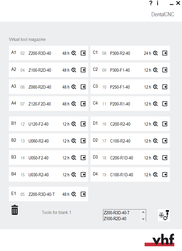Click the replace tool icon for E1 Z200-R3D-40-T
The image size is (182, 251).
(83, 194)
